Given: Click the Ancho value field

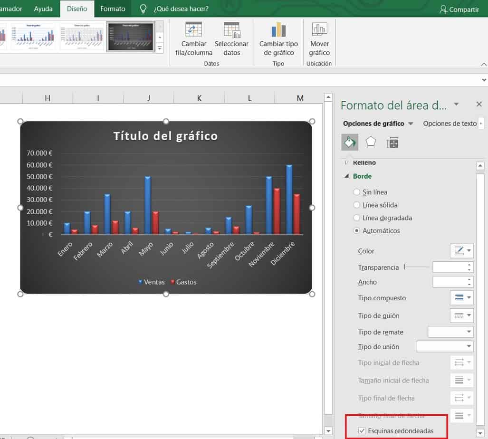Looking at the screenshot, I should 449,282.
